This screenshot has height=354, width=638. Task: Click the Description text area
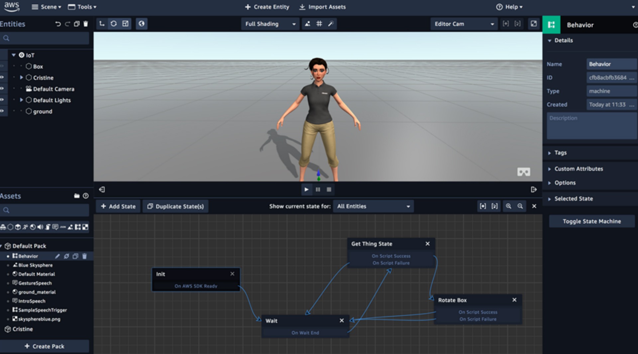point(591,126)
